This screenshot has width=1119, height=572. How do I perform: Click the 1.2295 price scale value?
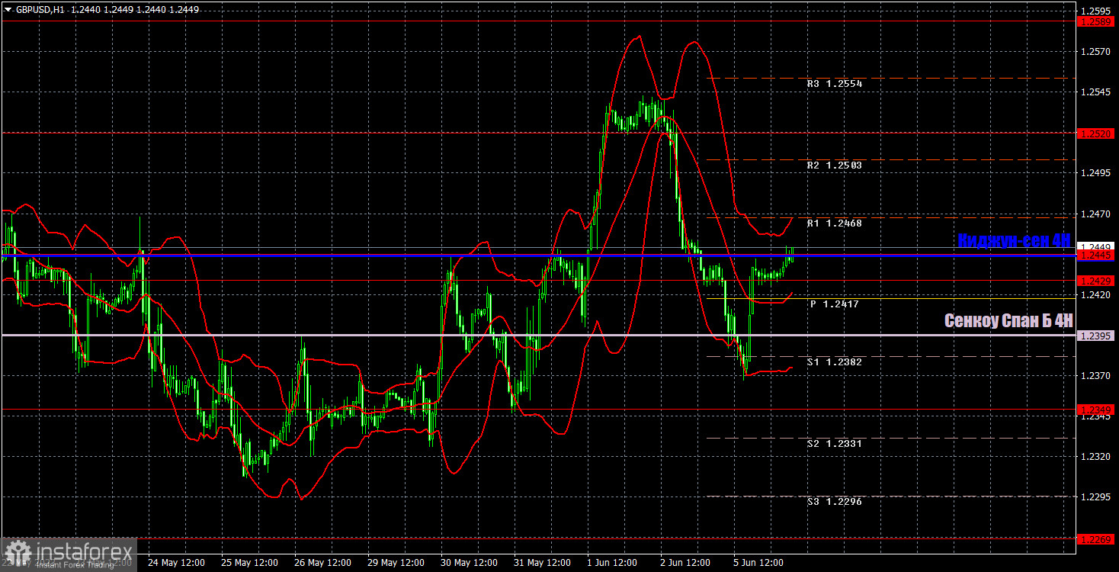pyautogui.click(x=1095, y=497)
